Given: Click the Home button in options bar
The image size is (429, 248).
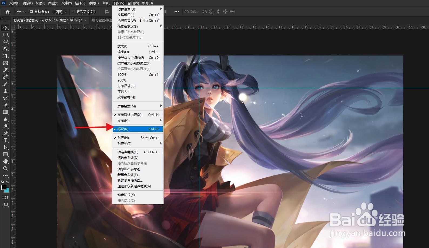Looking at the screenshot, I should (8, 12).
